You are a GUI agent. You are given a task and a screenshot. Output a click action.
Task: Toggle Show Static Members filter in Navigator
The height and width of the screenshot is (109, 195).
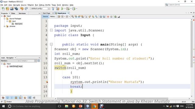12,97
